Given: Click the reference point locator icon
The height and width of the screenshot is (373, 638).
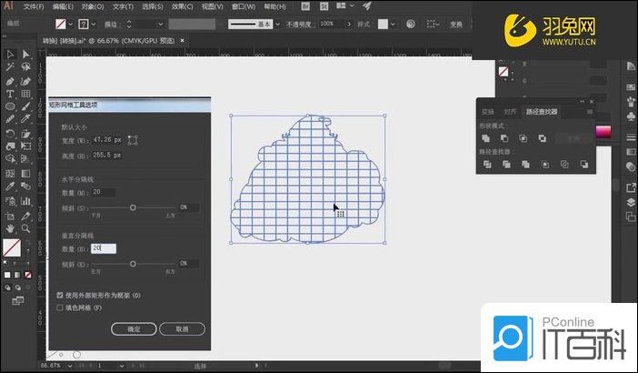Looking at the screenshot, I should coord(134,140).
